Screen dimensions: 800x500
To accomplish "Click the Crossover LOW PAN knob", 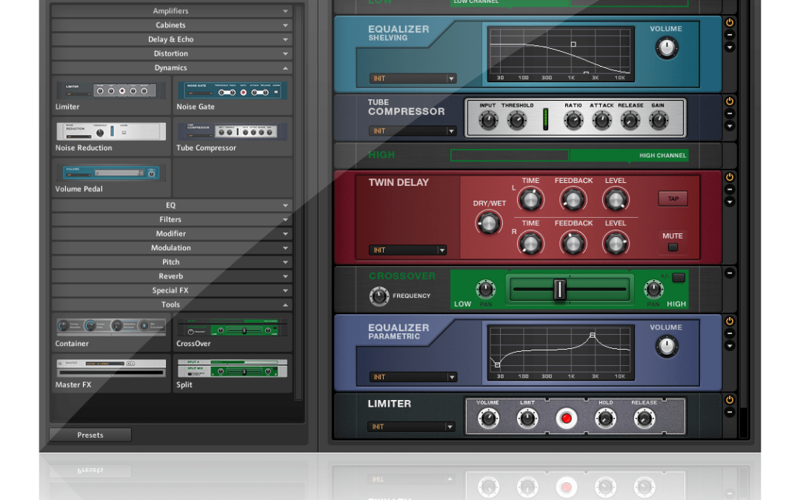I will pos(486,290).
